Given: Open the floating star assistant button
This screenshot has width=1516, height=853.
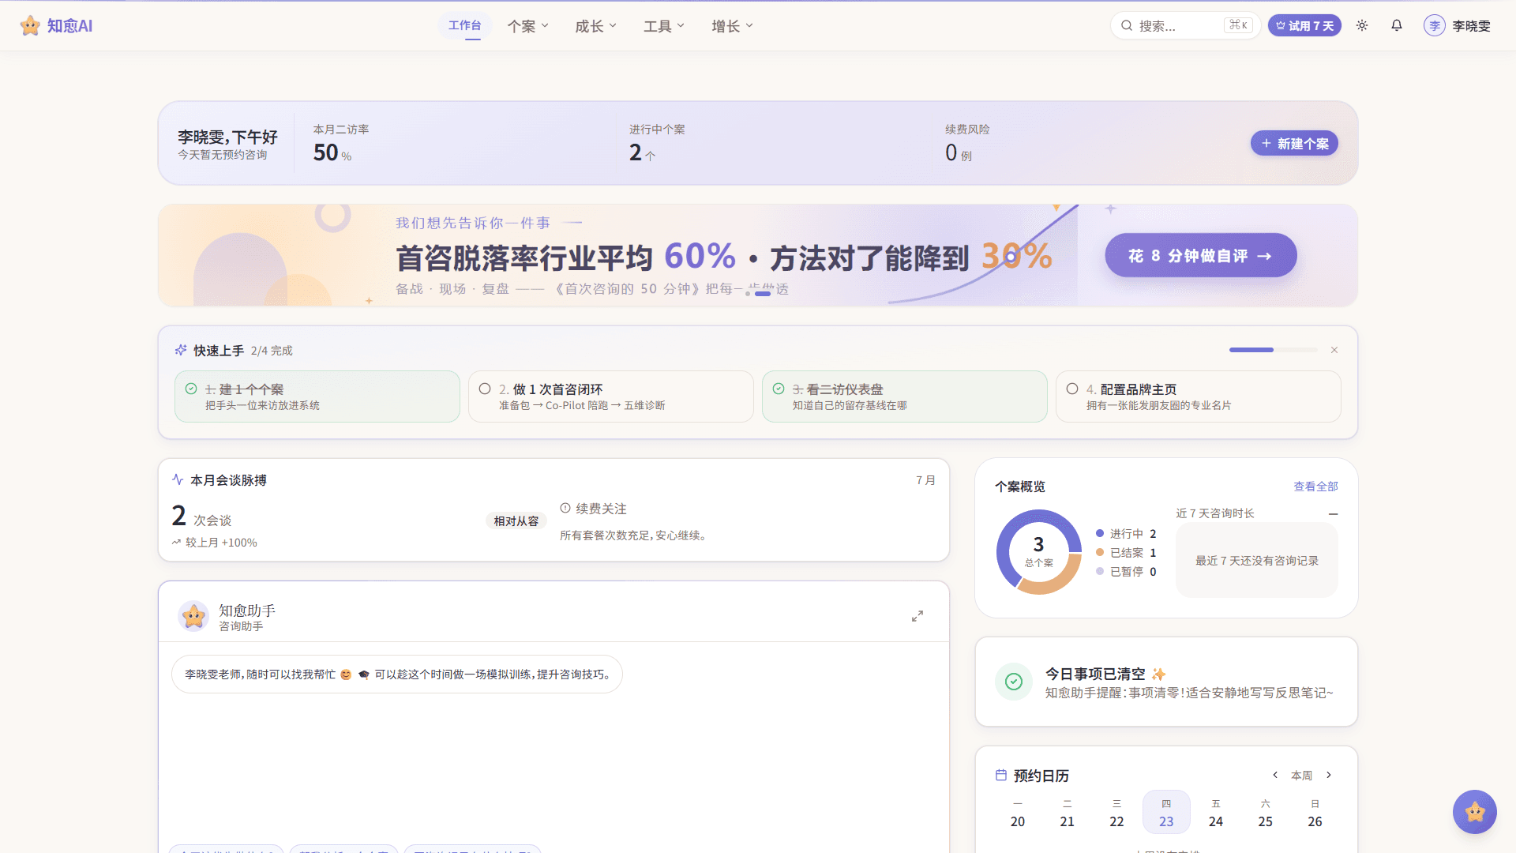Looking at the screenshot, I should pyautogui.click(x=1475, y=811).
